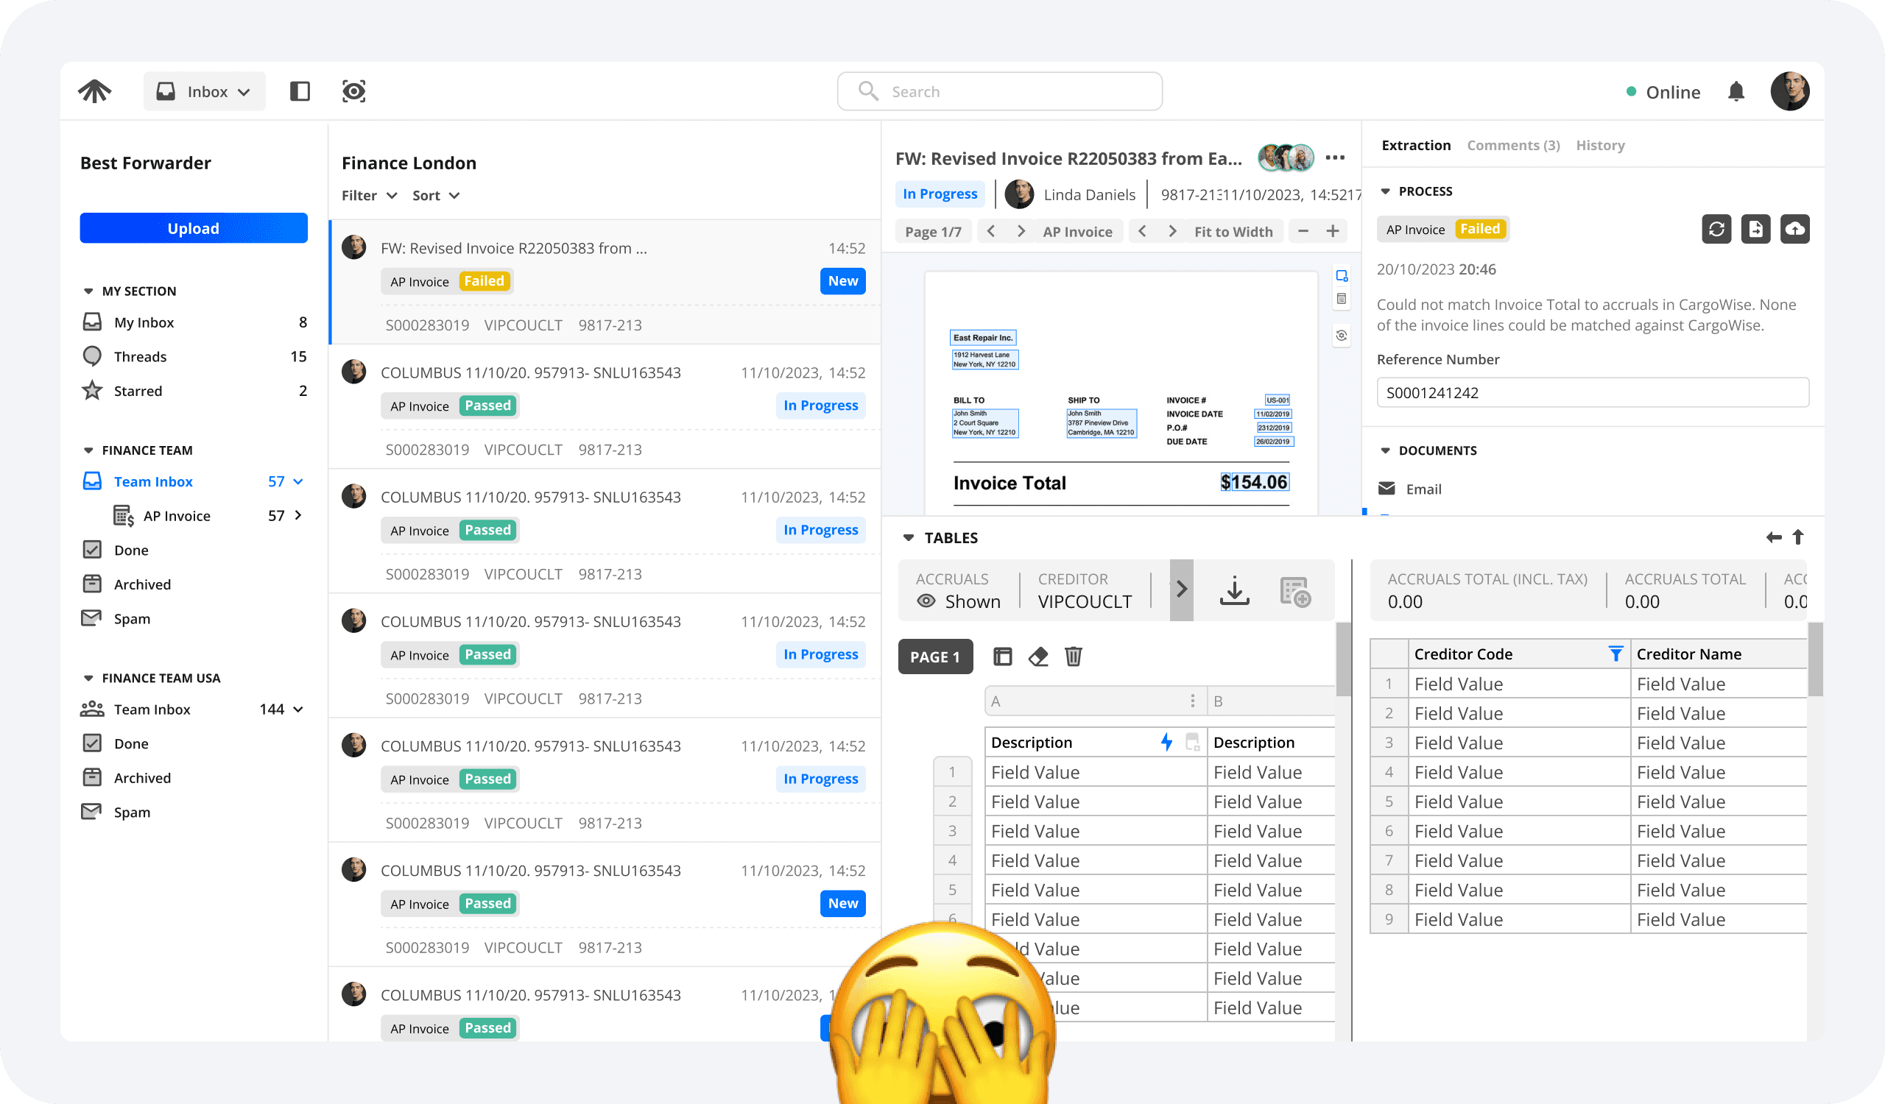
Task: Click the notification bell icon
Action: [x=1736, y=92]
